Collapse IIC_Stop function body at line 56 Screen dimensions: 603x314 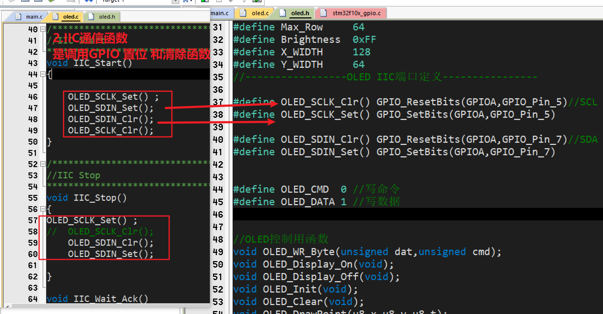click(x=43, y=209)
